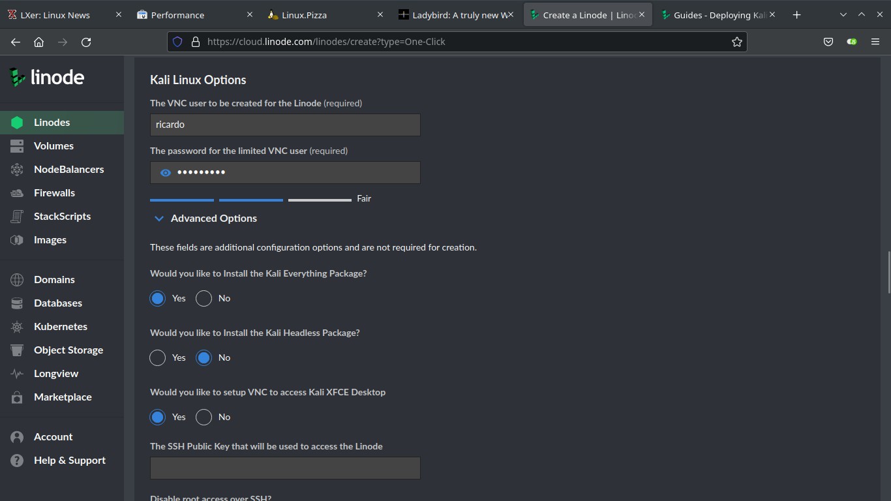891x501 pixels.
Task: Select the Create a Linode tab
Action: (x=587, y=15)
